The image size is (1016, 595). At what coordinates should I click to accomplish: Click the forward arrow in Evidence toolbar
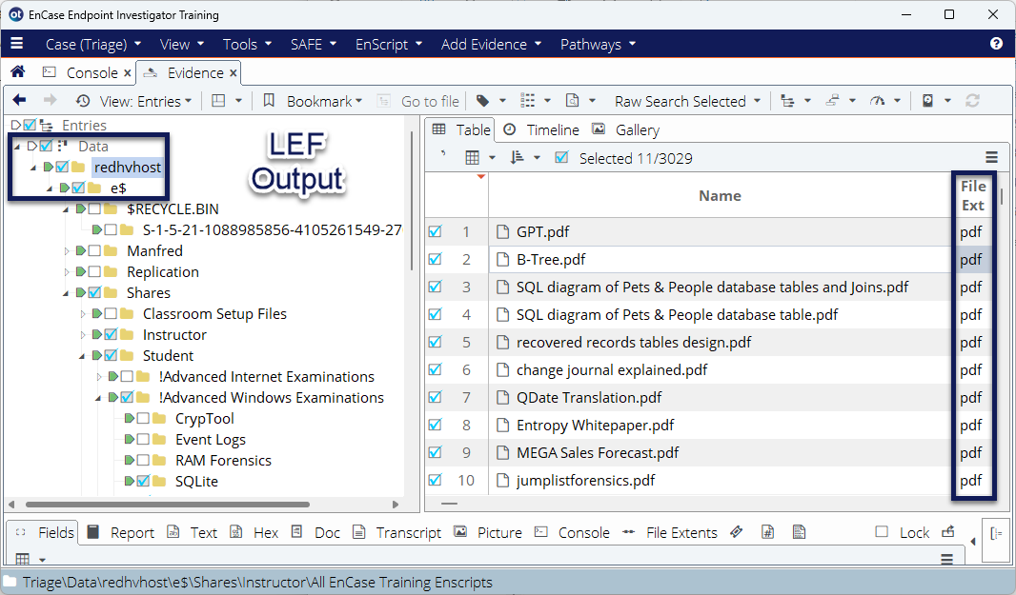(x=50, y=100)
